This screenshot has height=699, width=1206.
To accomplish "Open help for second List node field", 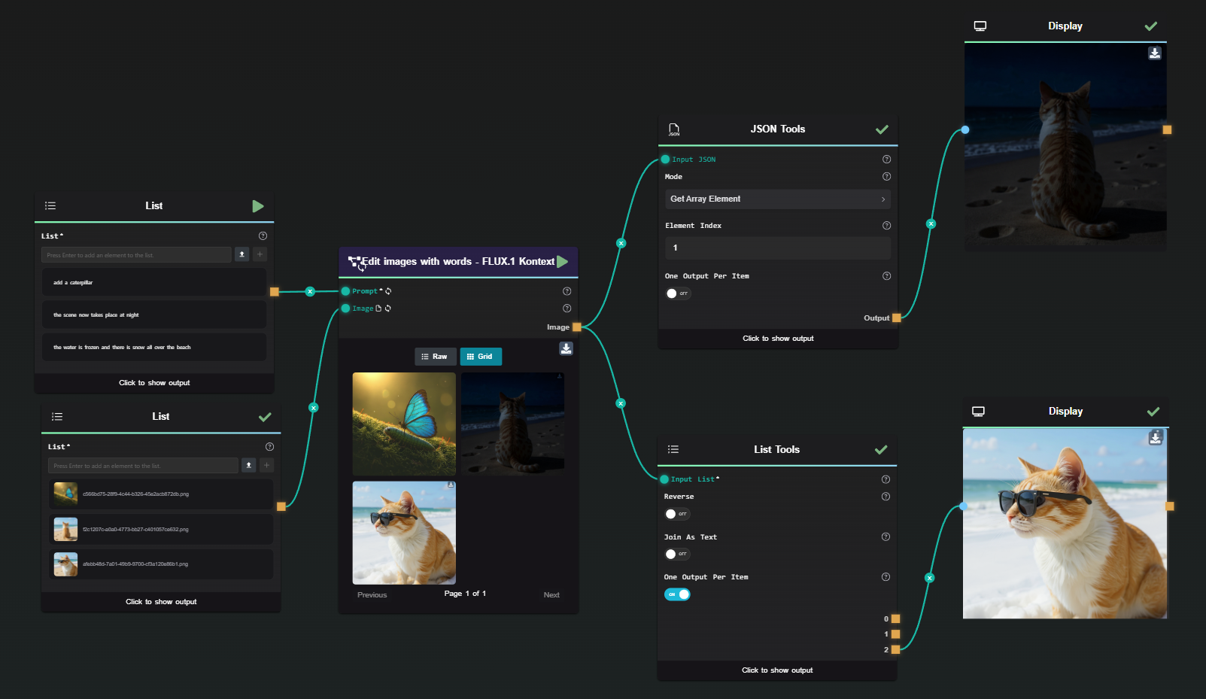I will (x=269, y=446).
